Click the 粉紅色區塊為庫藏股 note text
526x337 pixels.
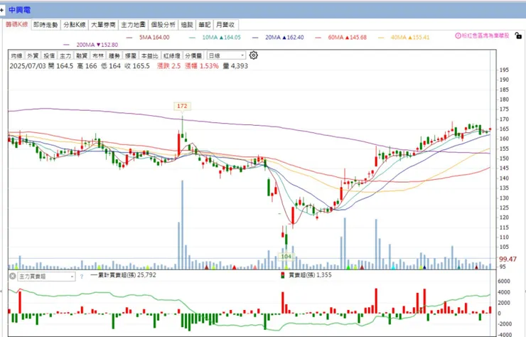(485, 36)
